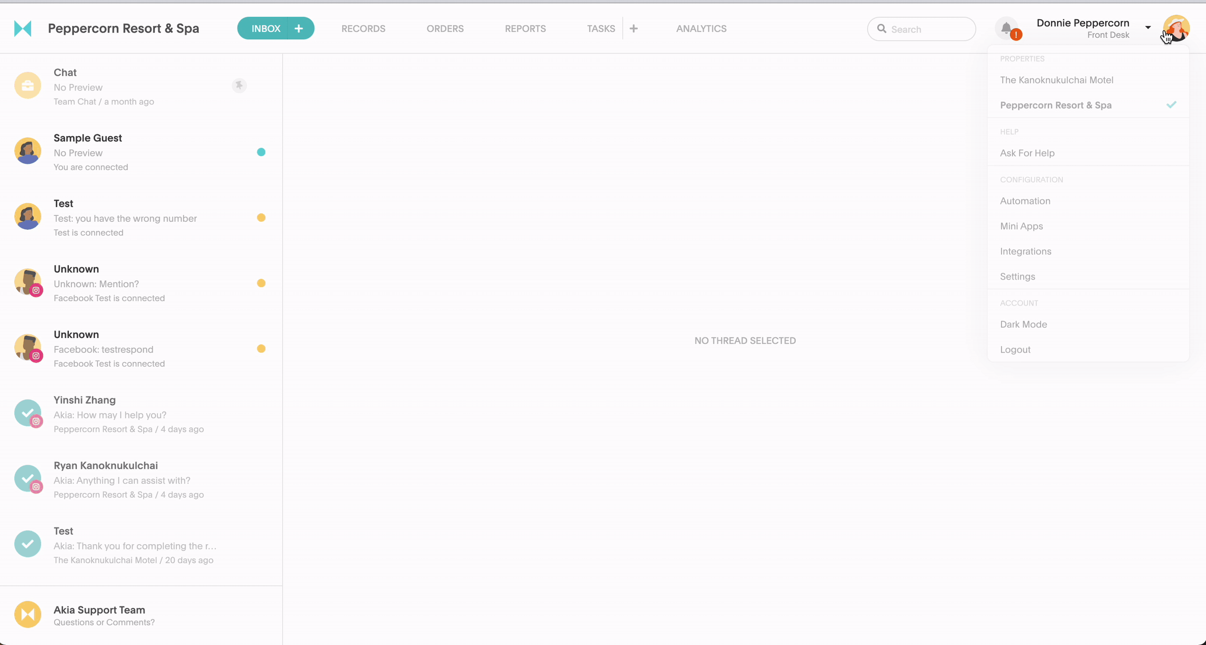Click Ask For Help link
This screenshot has width=1206, height=645.
pyautogui.click(x=1027, y=152)
